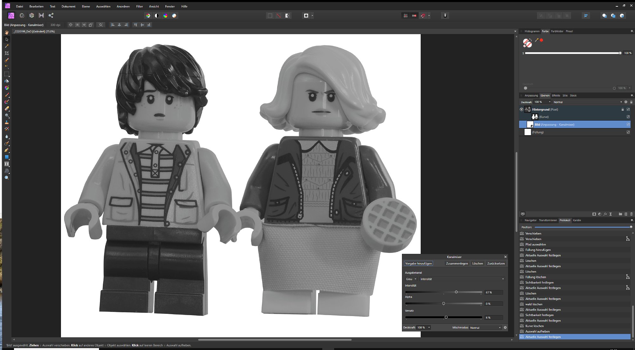The height and width of the screenshot is (350, 635).
Task: Click the Zurücksetzen button in Kanalmixer
Action: (496, 263)
